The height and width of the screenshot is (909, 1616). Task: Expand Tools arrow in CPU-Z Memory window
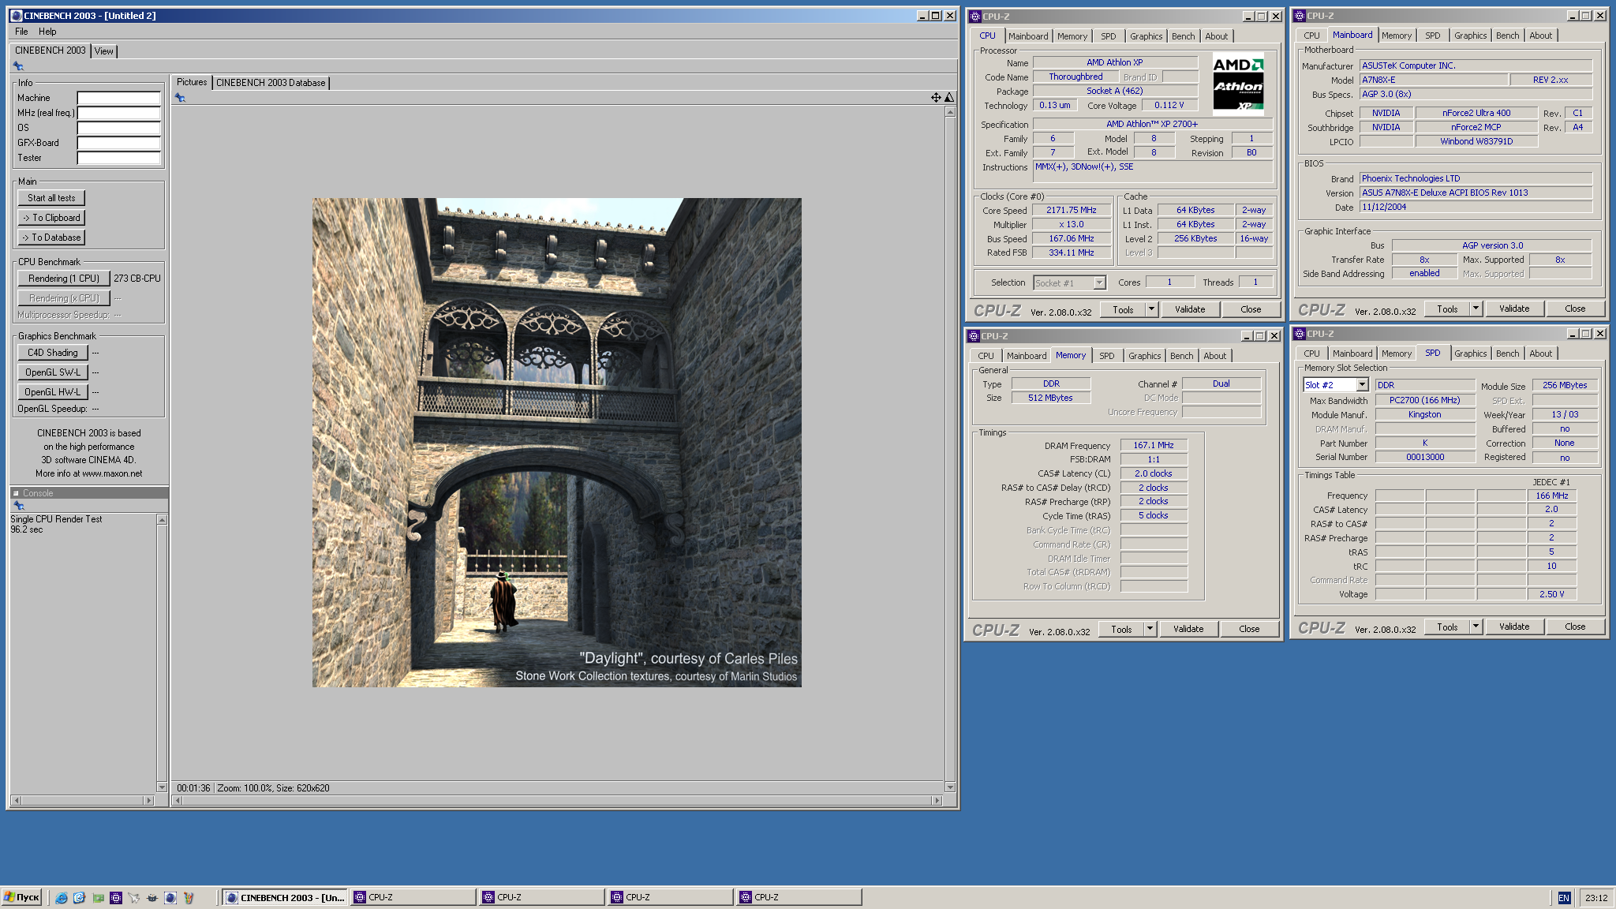[1150, 629]
